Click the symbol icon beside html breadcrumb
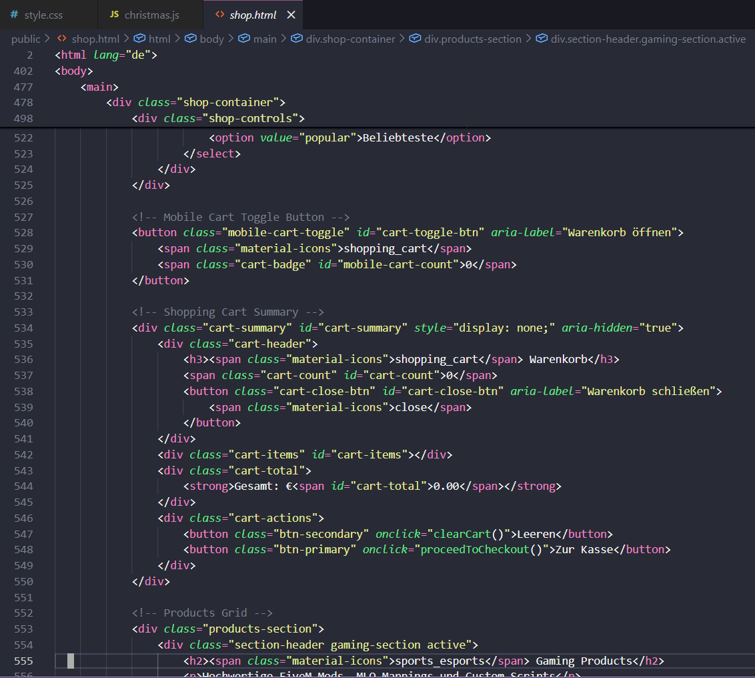The height and width of the screenshot is (678, 755). point(139,39)
